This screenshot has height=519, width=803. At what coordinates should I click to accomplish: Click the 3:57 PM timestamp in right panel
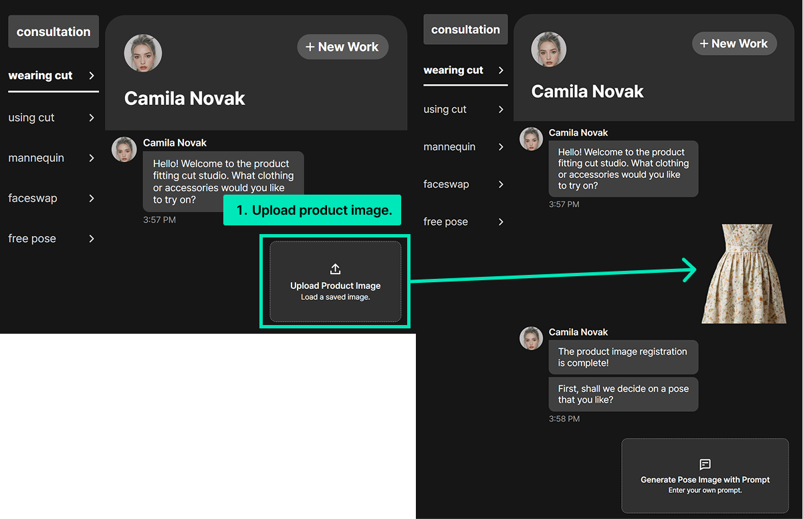click(564, 205)
